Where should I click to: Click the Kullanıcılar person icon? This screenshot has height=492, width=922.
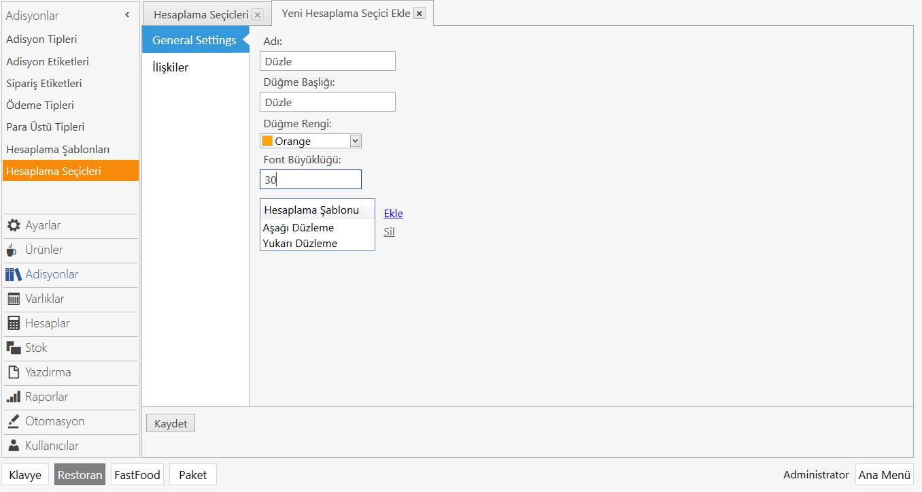14,446
